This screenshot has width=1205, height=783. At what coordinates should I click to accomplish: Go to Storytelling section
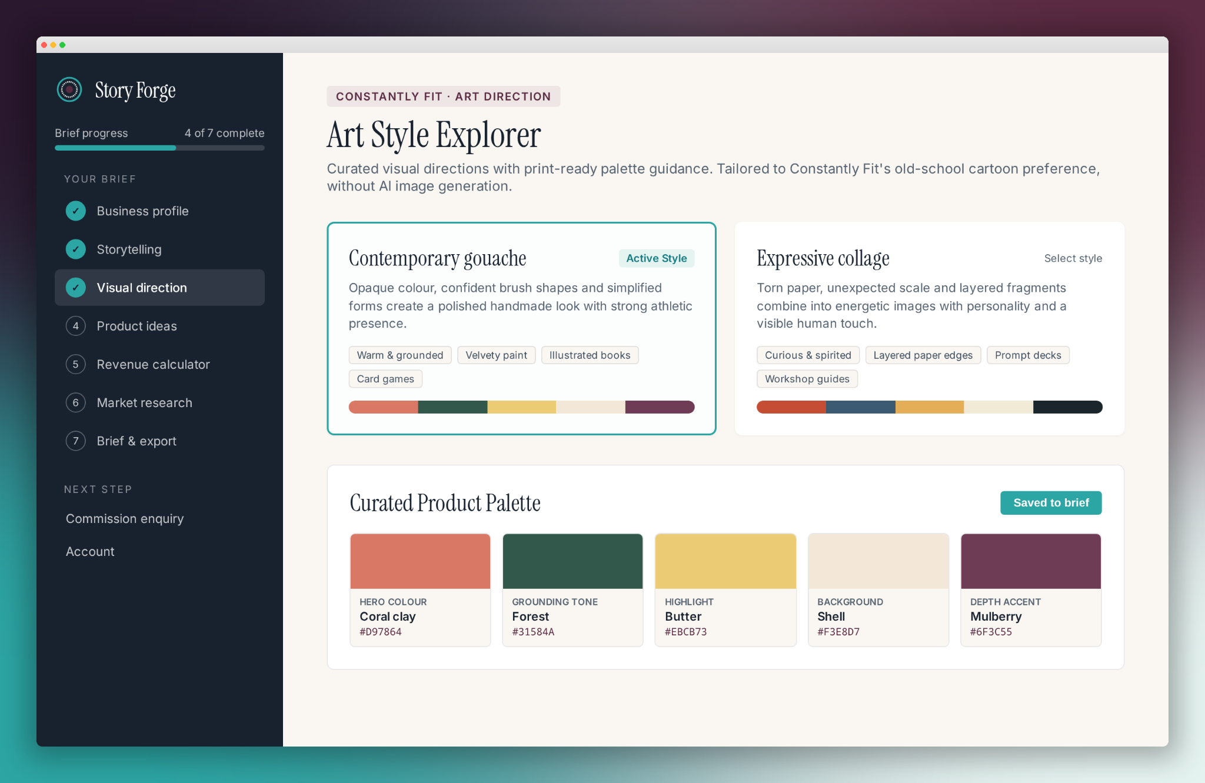159,249
